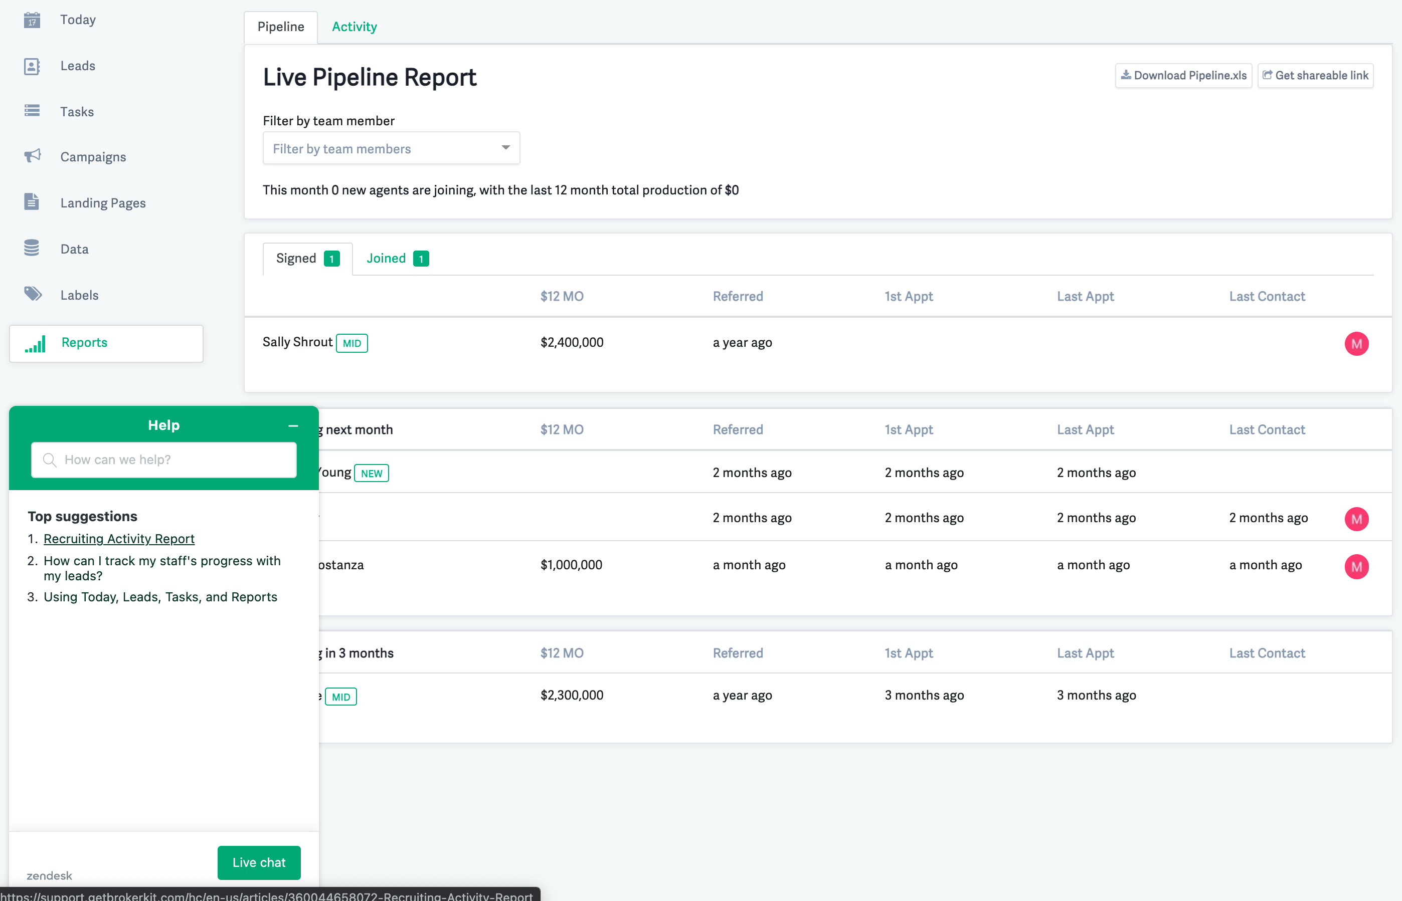This screenshot has height=901, width=1402.
Task: Click the Data database icon
Action: coord(32,248)
